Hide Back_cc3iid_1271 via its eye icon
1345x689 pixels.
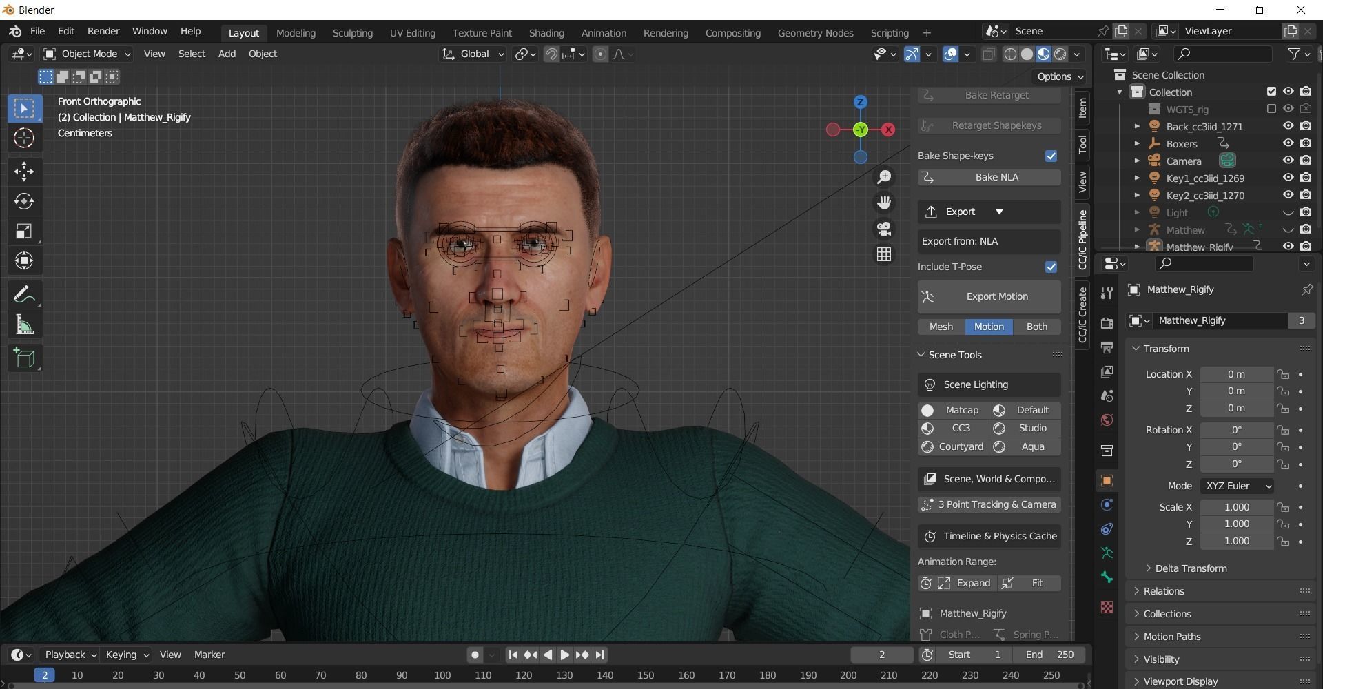click(1288, 126)
